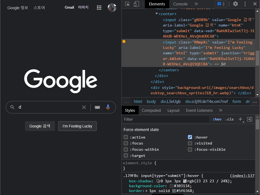Select the form breadcrumb
The image size is (260, 195).
(x=237, y=102)
